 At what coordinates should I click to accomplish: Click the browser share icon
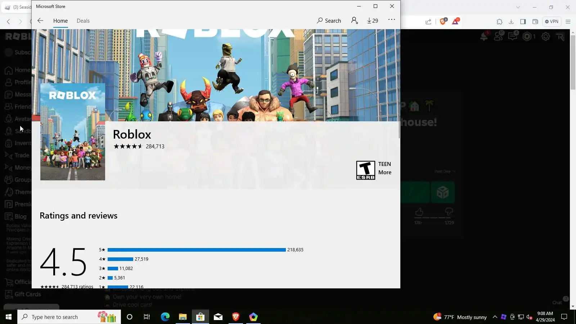[x=428, y=22]
